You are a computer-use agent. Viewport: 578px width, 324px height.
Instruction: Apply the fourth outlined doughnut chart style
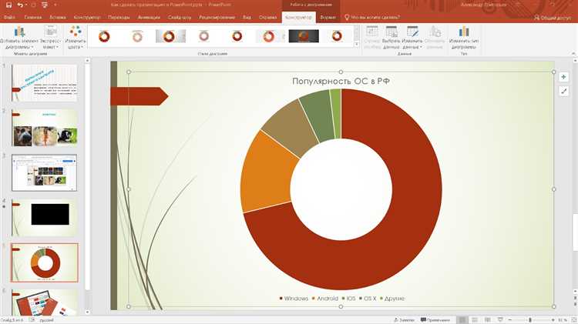tap(204, 36)
